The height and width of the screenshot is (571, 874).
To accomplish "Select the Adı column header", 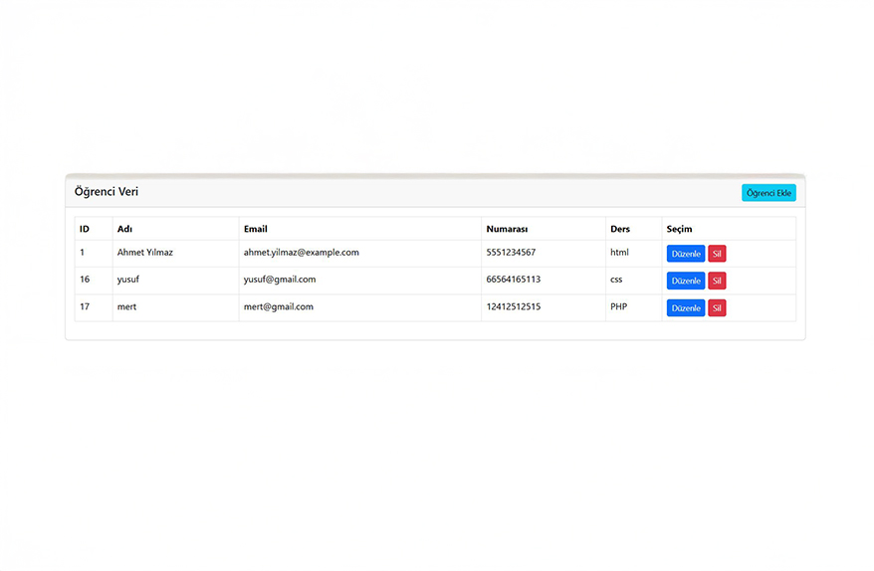I will pyautogui.click(x=125, y=229).
